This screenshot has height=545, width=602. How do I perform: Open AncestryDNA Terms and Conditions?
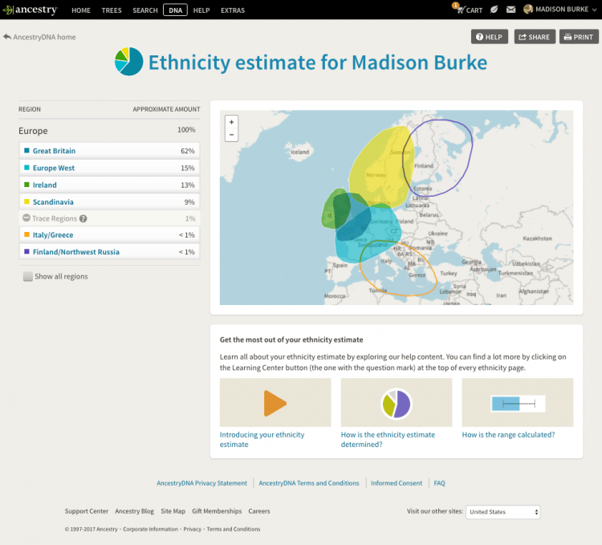click(309, 483)
